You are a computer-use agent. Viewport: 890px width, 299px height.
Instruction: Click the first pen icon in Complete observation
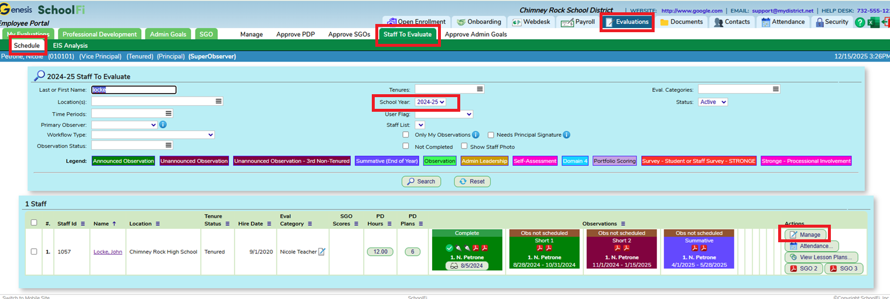click(458, 248)
